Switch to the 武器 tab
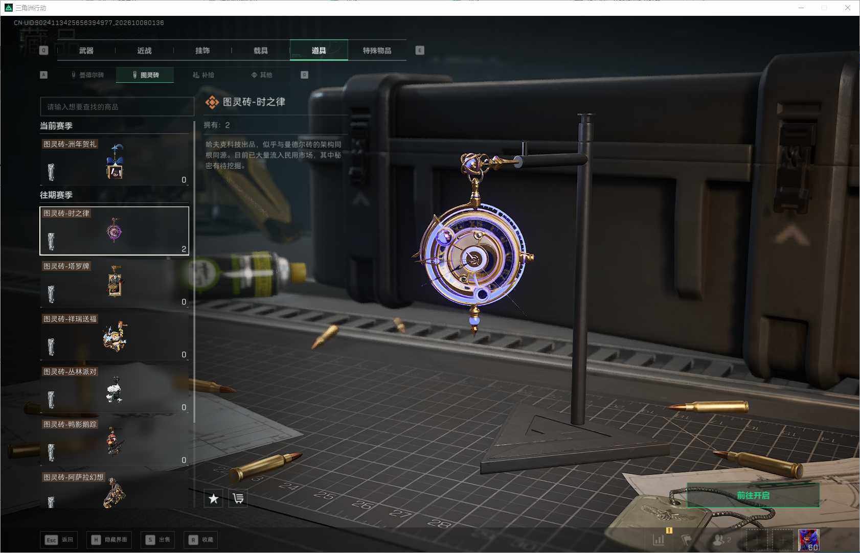Image resolution: width=860 pixels, height=553 pixels. click(86, 51)
